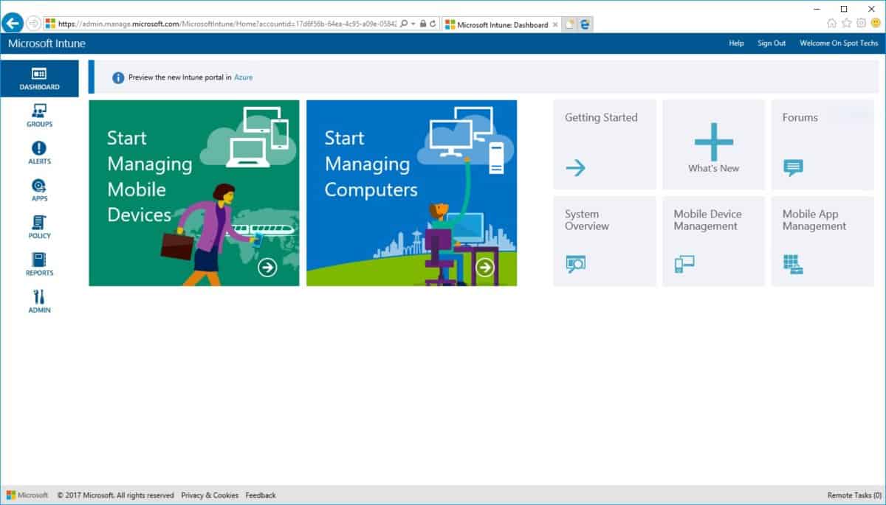Refresh the page using the reload icon
This screenshot has width=886, height=505.
tap(433, 24)
